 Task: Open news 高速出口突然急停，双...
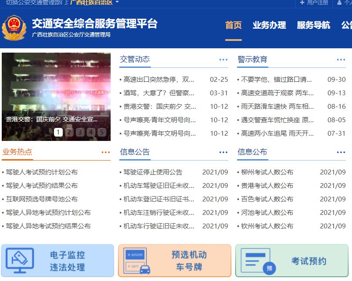[x=159, y=80]
